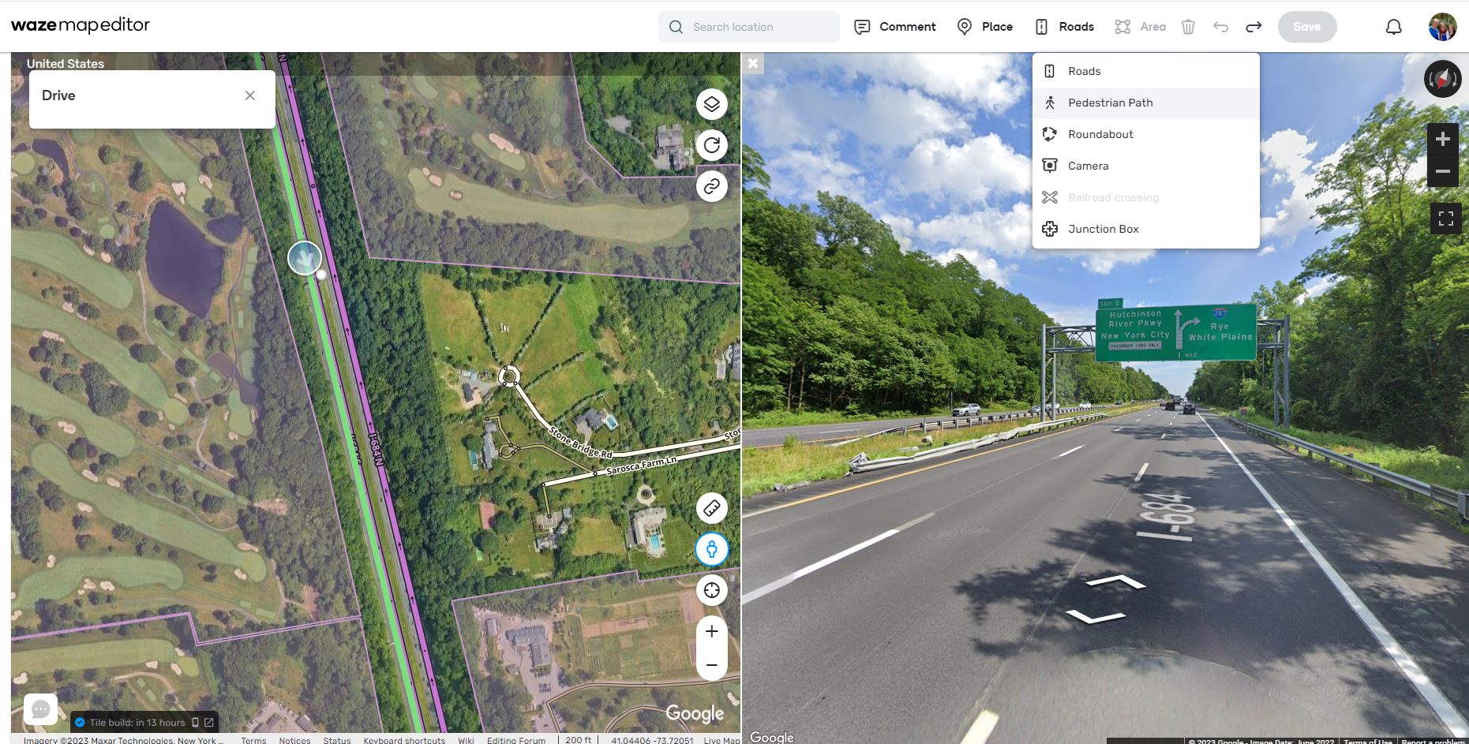The width and height of the screenshot is (1469, 744).
Task: Center the map on my location
Action: pos(711,590)
